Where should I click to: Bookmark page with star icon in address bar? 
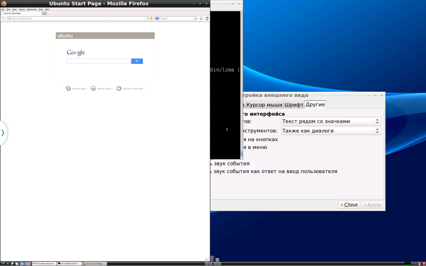point(145,18)
